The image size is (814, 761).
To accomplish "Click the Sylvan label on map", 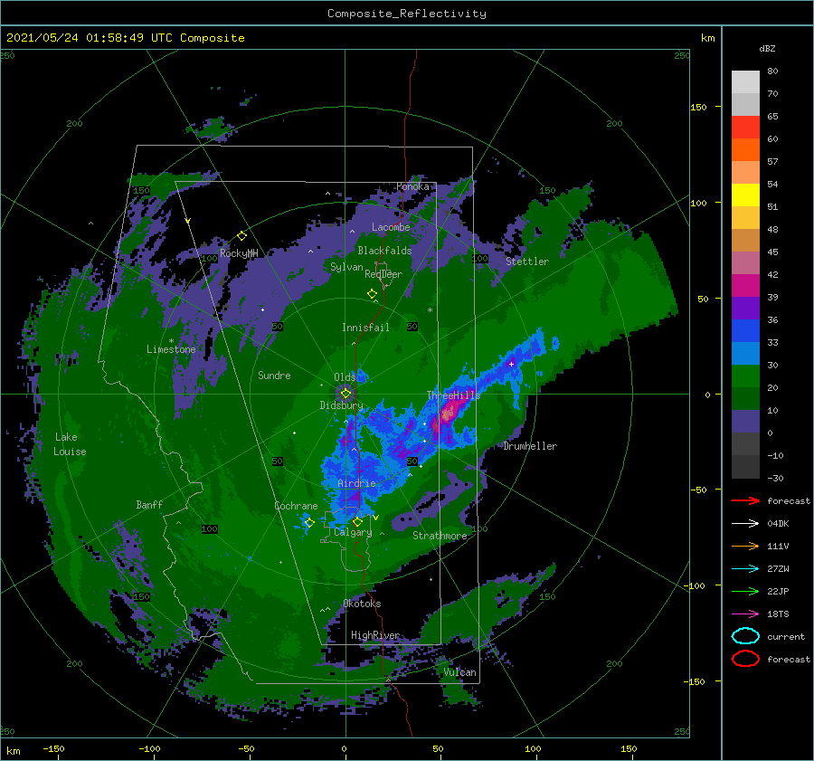I will (346, 267).
